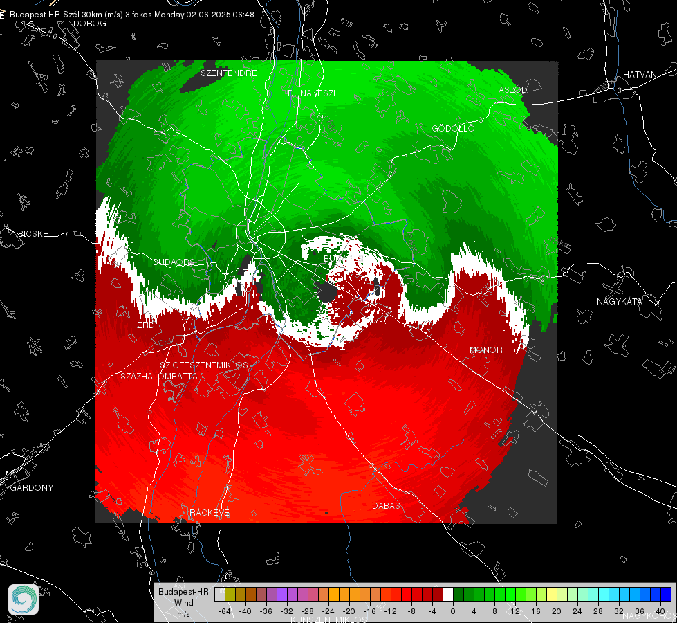
Task: Click the radar title text with date 02-06-2025
Action: tap(131, 15)
